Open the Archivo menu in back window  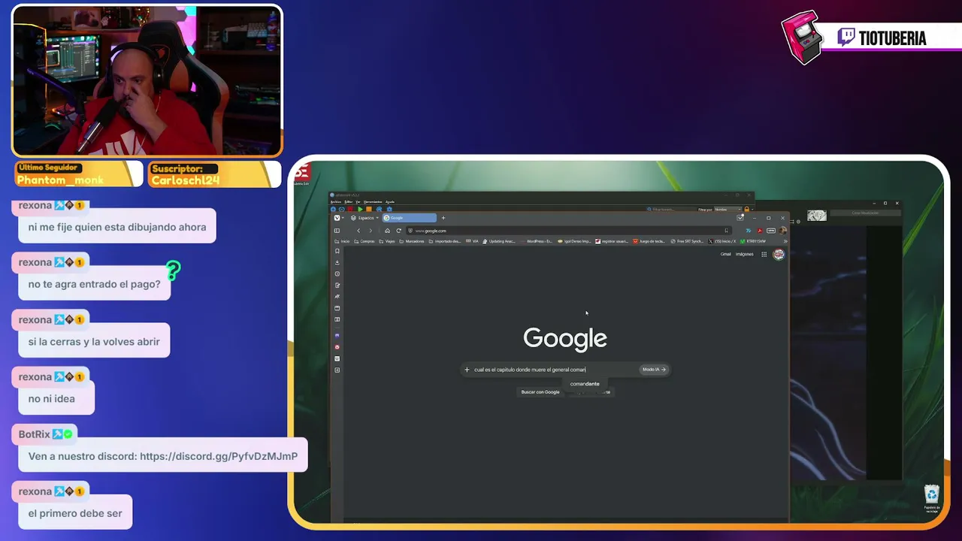(x=336, y=201)
